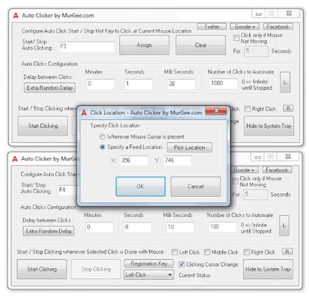The image size is (309, 296).
Task: Click the For seconds field in bottom window
Action: click(256, 194)
